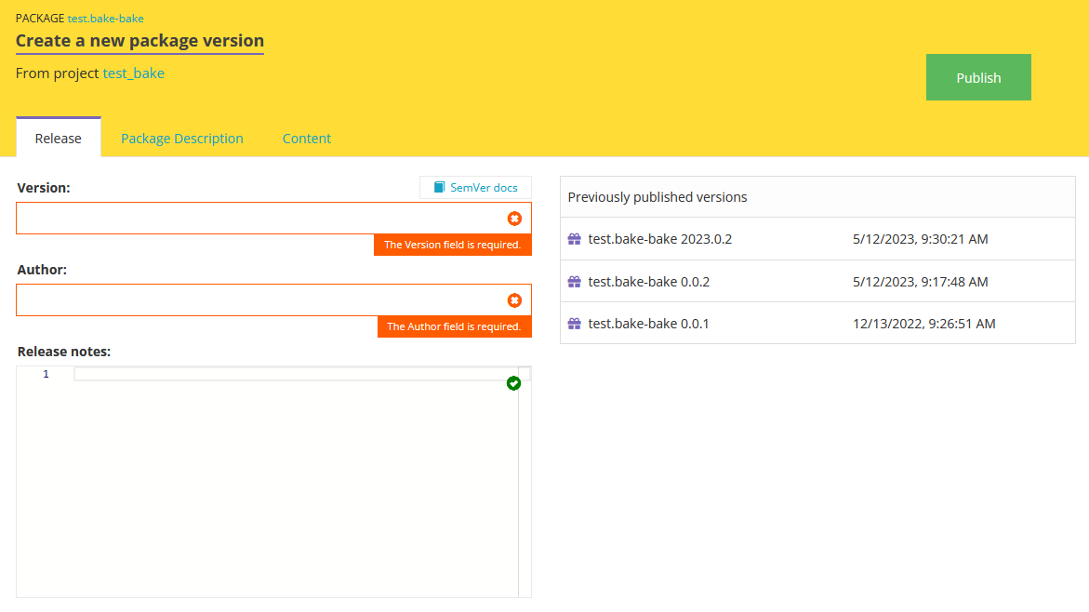Click the green checkmark in release notes
The image size is (1089, 612).
point(514,383)
